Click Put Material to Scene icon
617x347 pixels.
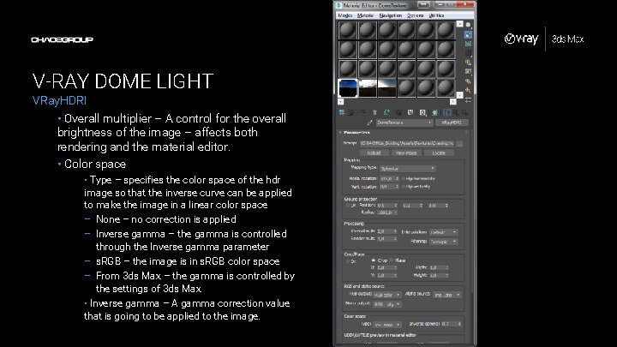click(x=350, y=113)
